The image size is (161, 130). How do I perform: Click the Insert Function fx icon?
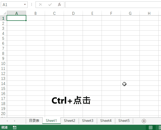pos(59,4)
